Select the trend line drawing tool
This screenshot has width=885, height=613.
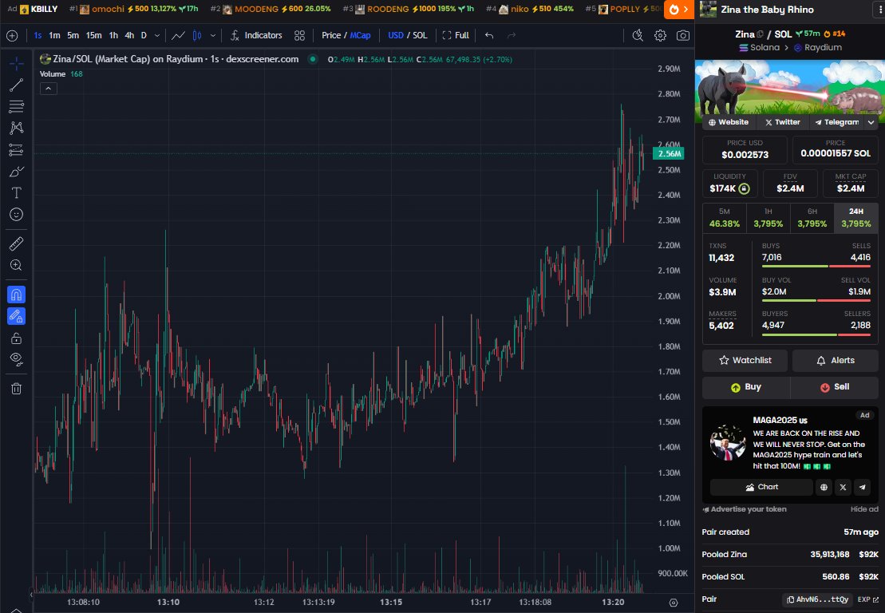tap(16, 86)
